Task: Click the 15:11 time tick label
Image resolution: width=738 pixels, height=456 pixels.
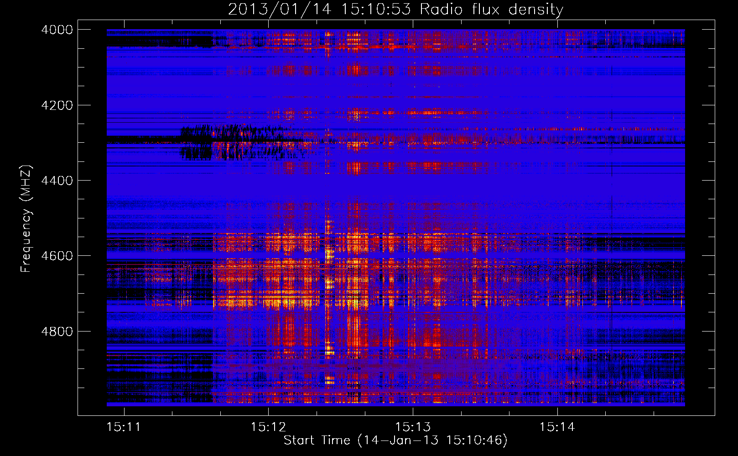Action: (x=124, y=427)
